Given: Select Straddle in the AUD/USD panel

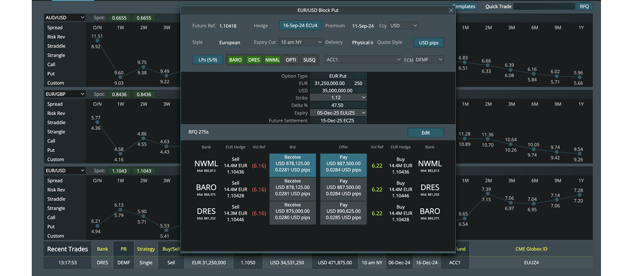Looking at the screenshot, I should tap(56, 46).
